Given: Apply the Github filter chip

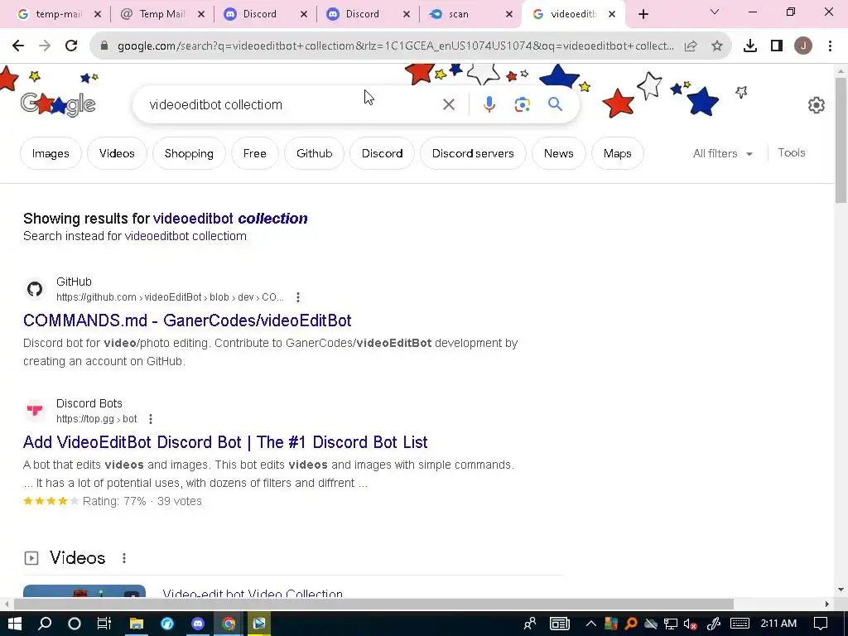Looking at the screenshot, I should (314, 153).
